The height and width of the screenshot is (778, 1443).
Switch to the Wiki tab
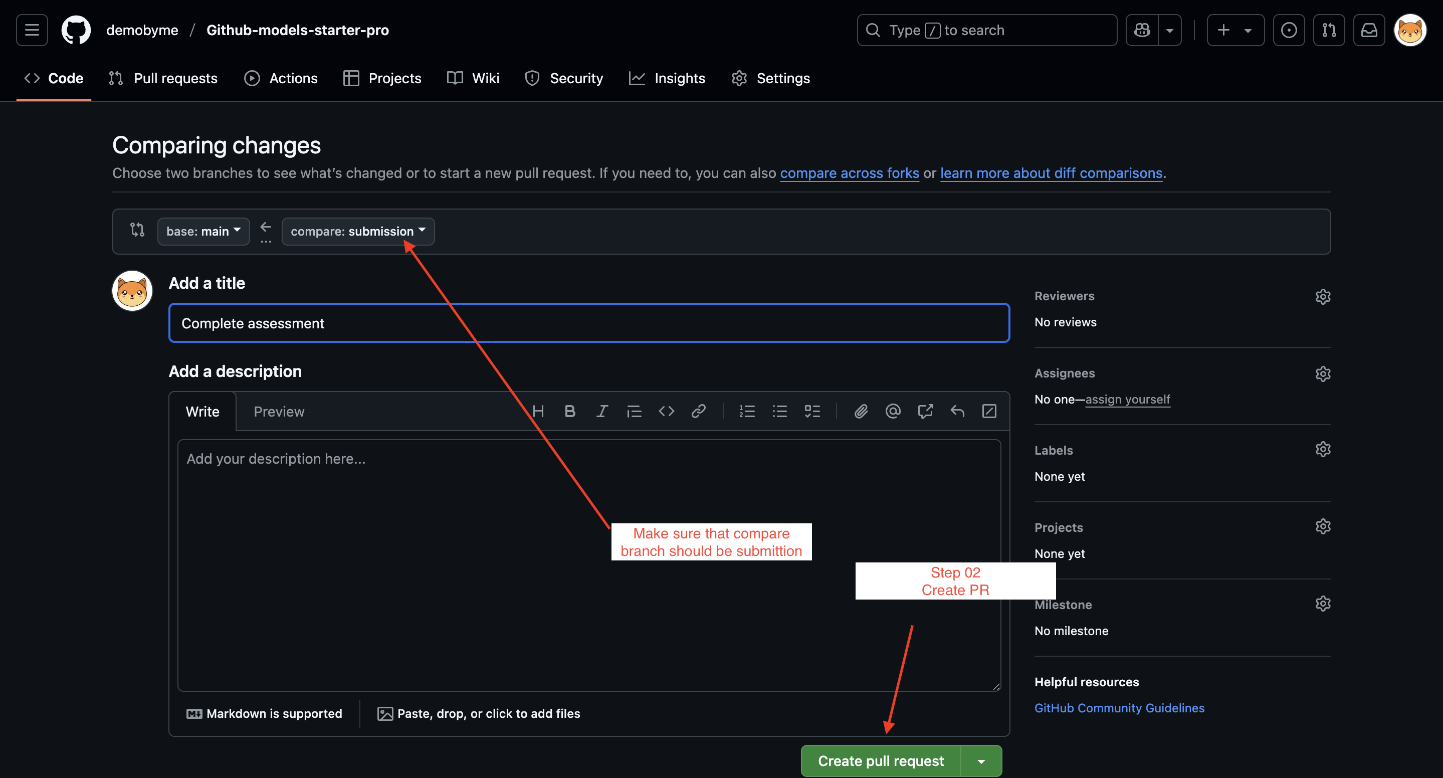[473, 78]
